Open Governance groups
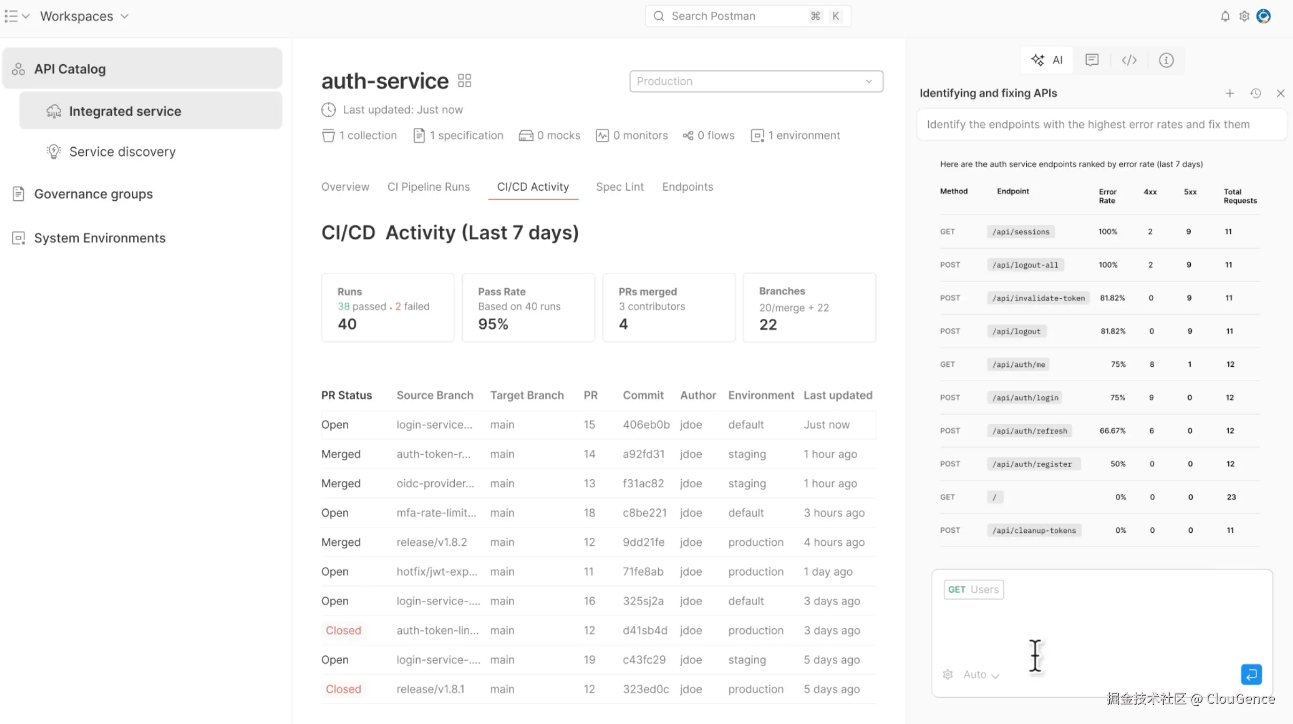The image size is (1293, 724). pyautogui.click(x=93, y=194)
